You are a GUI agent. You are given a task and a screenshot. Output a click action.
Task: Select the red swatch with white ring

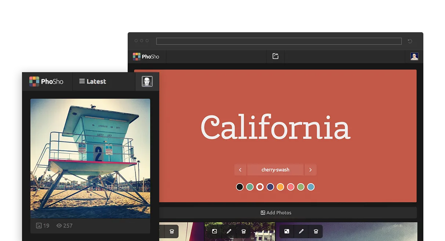260,187
